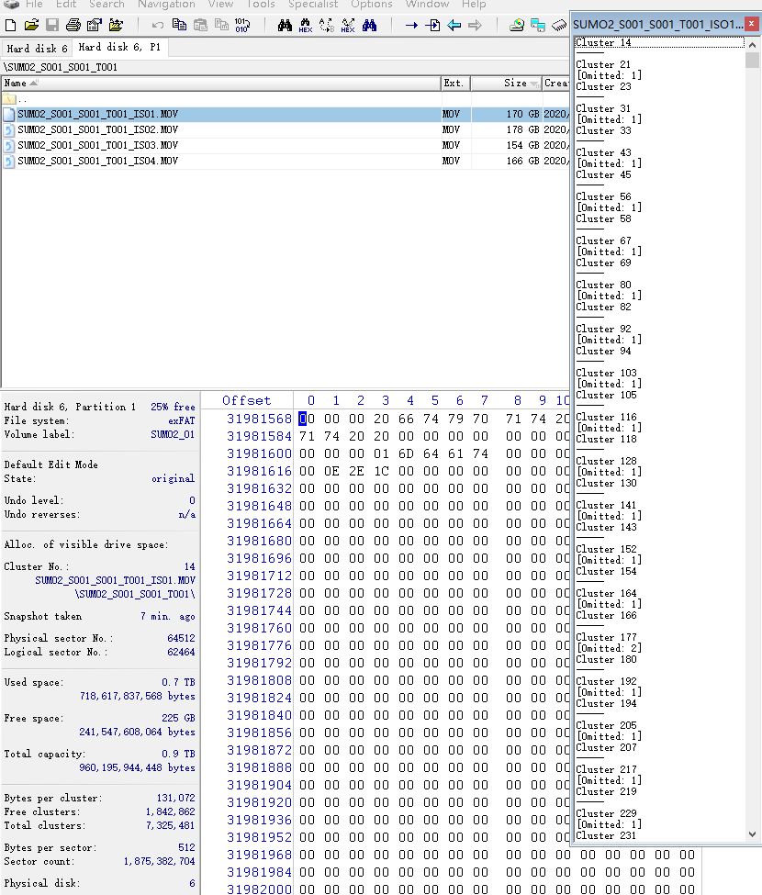
Task: Click the highlighted first byte at offset 31981568
Action: click(307, 419)
